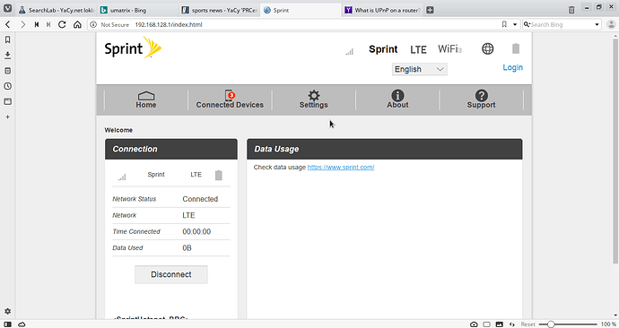Click Connection panel signal bars icon
Screen dimensions: 619x328
122,177
